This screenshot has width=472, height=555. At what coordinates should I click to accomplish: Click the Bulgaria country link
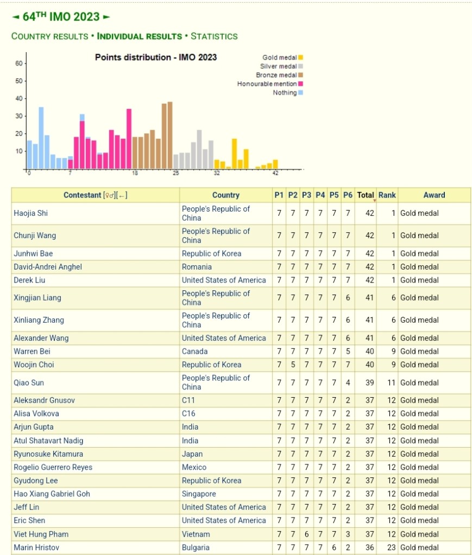coord(196,547)
